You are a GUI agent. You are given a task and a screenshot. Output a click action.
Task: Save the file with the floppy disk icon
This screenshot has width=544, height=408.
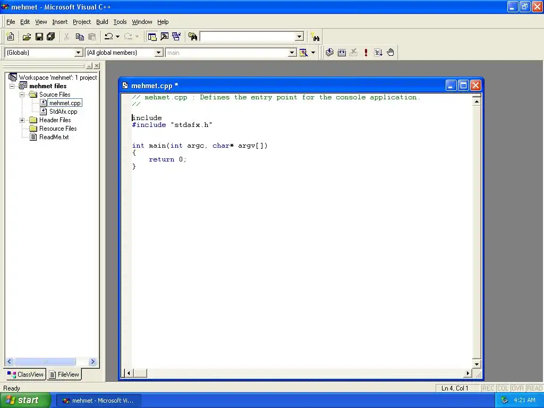(39, 37)
